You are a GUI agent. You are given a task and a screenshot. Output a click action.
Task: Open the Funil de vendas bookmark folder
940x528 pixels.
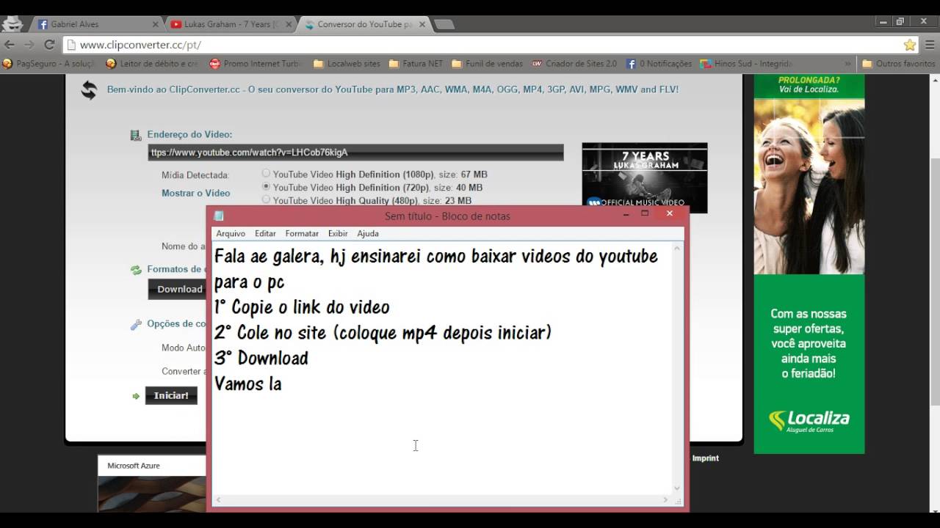point(487,64)
